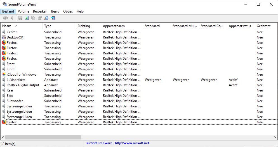Select the Luidsprekers device row
Screen dimensions: 278x147
click(x=139, y=80)
